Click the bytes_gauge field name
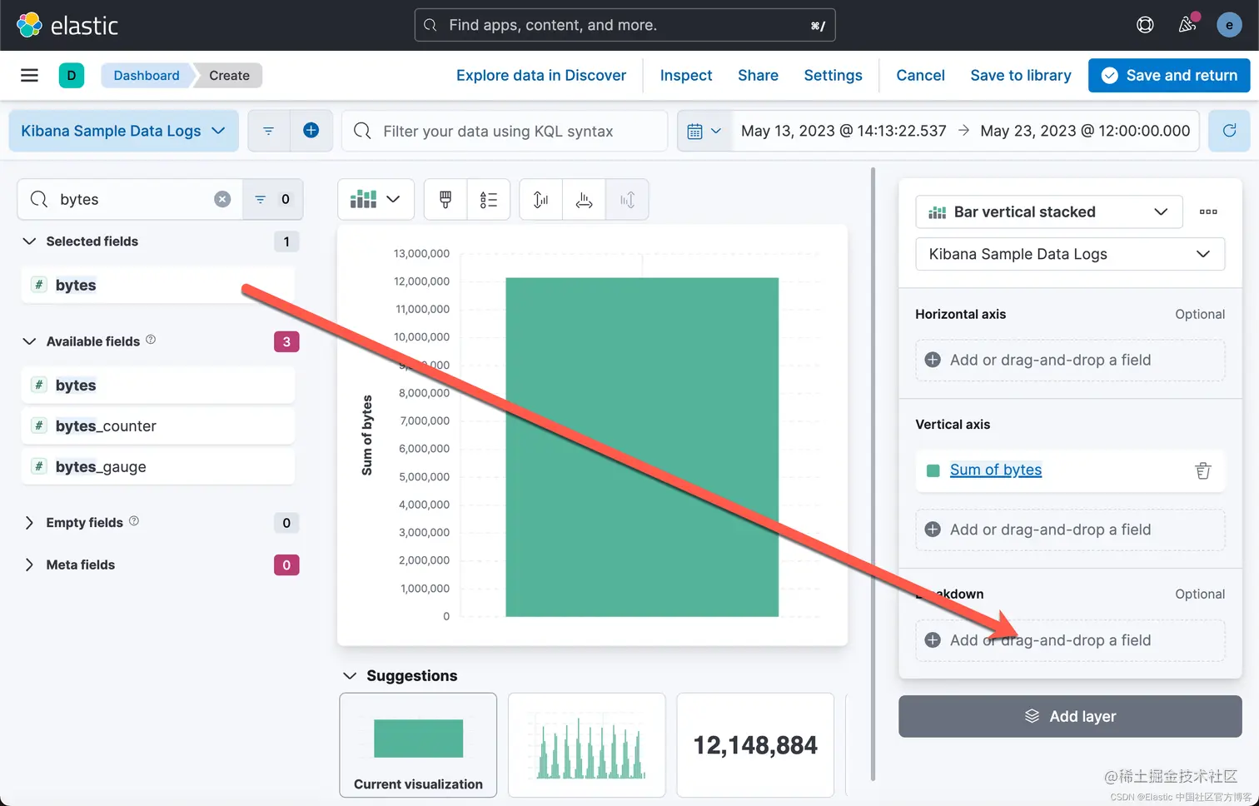 (x=101, y=467)
